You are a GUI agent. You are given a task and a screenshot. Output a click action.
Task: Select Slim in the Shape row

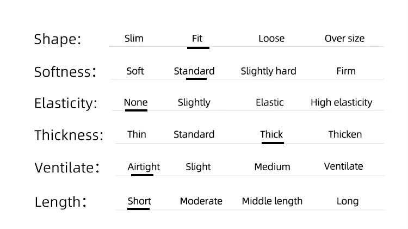[x=134, y=39]
